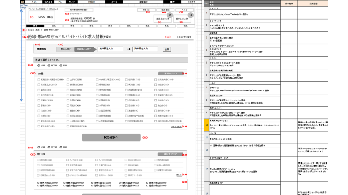Focus the 乗車駅を入力 field
This screenshot has height=195, width=348.
pyautogui.click(x=110, y=49)
